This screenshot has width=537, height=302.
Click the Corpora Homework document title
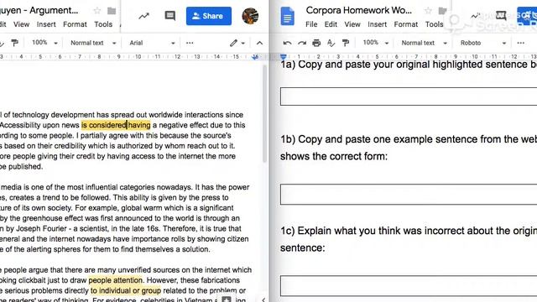(358, 10)
